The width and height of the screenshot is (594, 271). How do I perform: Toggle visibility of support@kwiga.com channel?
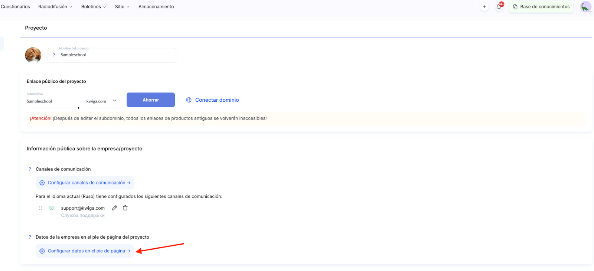[52, 208]
